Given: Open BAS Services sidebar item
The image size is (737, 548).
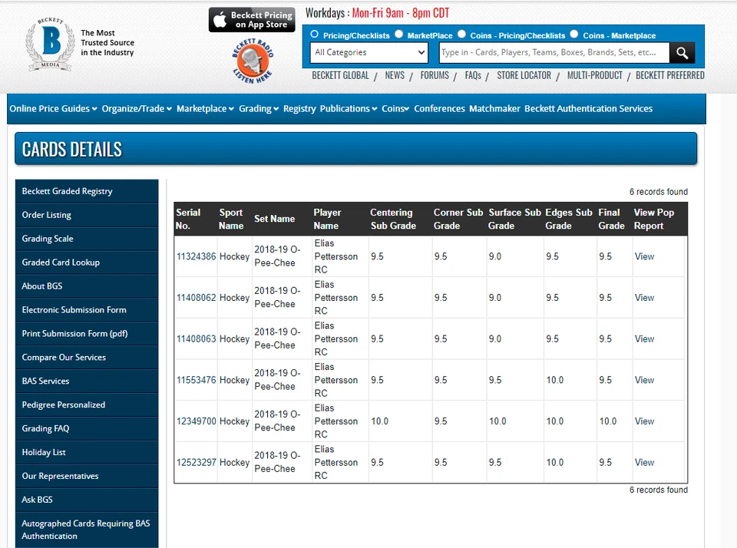Looking at the screenshot, I should [87, 381].
